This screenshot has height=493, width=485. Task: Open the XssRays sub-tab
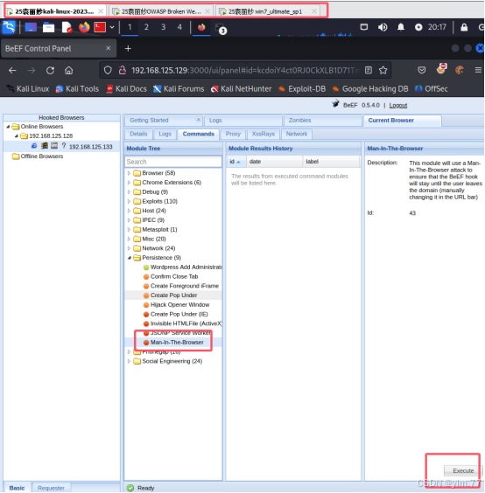pos(263,135)
